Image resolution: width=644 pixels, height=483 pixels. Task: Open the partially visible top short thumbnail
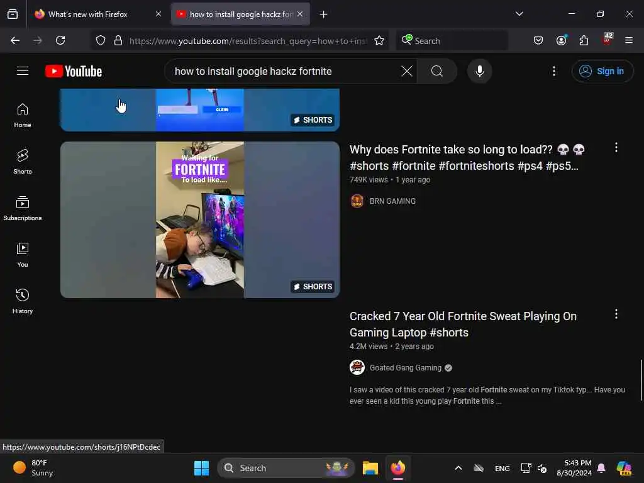click(200, 109)
